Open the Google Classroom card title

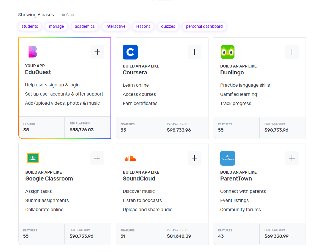click(x=49, y=179)
